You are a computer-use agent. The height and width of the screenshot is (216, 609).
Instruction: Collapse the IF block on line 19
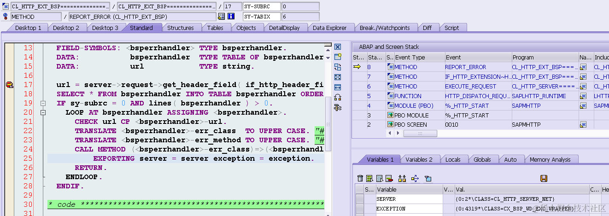[x=43, y=103]
